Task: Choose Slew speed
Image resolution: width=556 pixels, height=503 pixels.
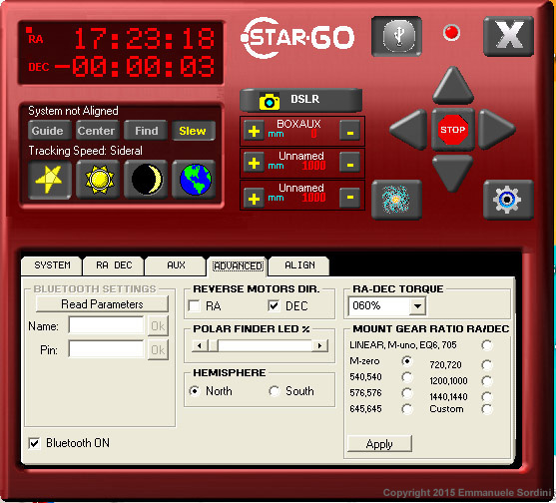Action: 194,131
